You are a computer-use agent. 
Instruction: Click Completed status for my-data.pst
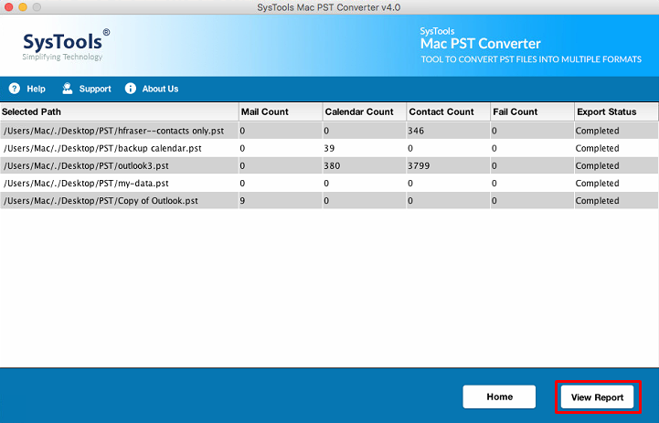[616, 184]
